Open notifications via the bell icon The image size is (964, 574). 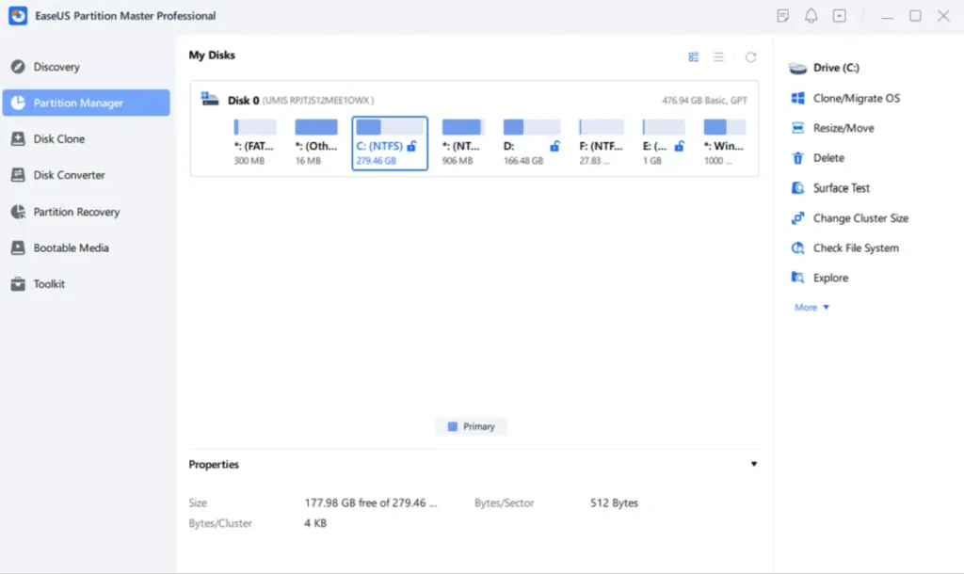pos(811,15)
